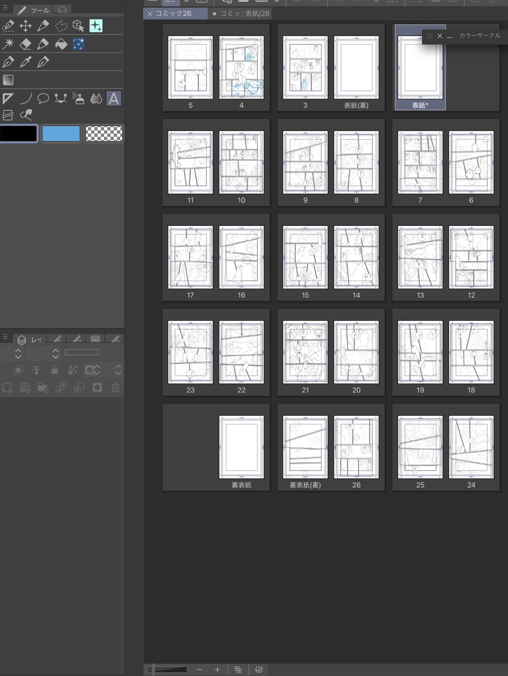Activate the Auto select magic wand tool
This screenshot has width=508, height=676.
pos(8,44)
